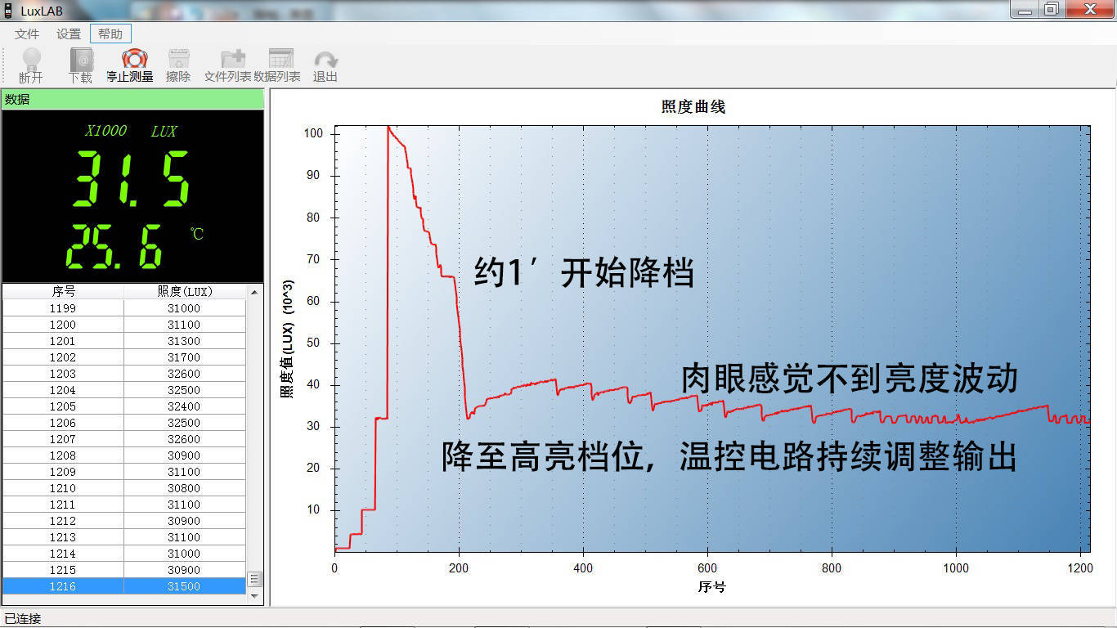Click the 照度(LUX) column header
The image size is (1117, 628).
click(185, 292)
